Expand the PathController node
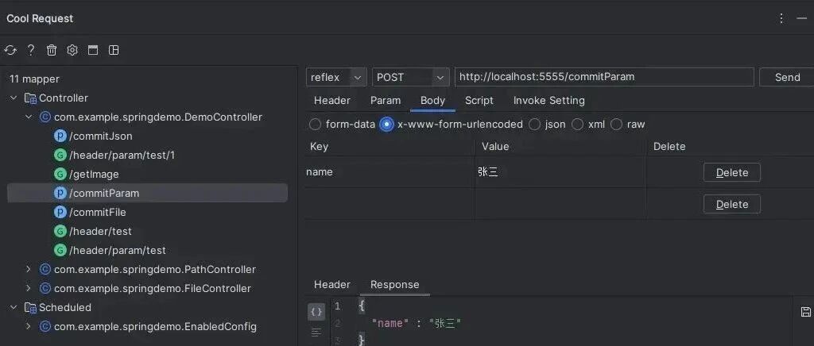The width and height of the screenshot is (814, 346). point(29,269)
